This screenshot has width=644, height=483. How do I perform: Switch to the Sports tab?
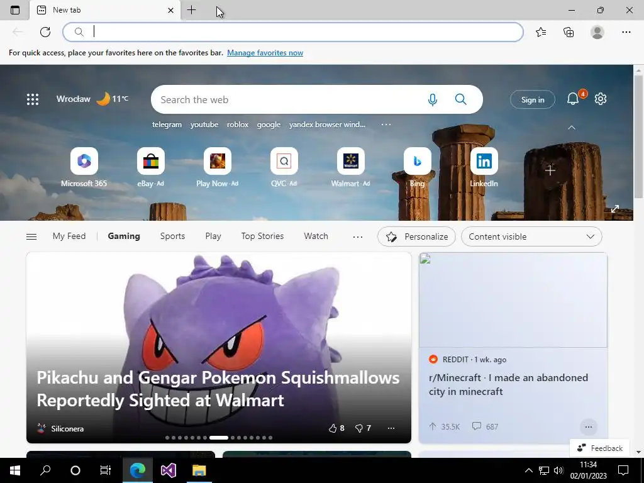point(172,236)
